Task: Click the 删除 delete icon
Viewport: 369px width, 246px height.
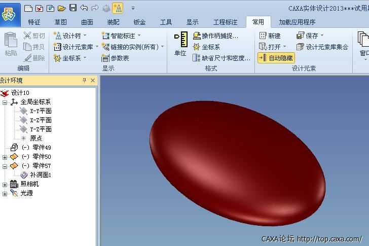Action: tap(28, 58)
